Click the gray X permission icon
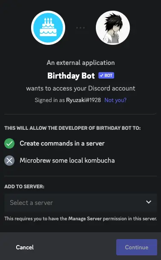This screenshot has width=161, height=260. click(9, 161)
